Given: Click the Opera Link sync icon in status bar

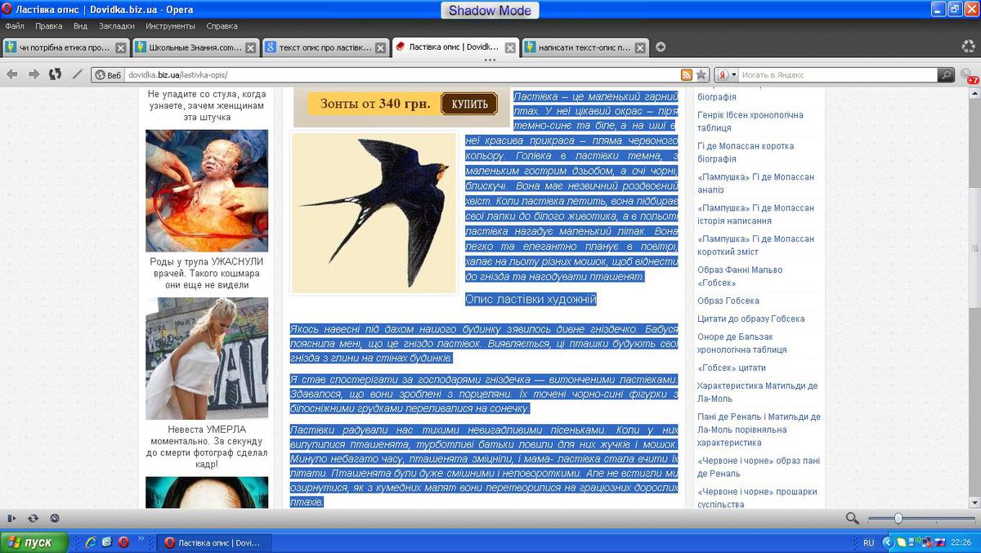Looking at the screenshot, I should pos(33,518).
